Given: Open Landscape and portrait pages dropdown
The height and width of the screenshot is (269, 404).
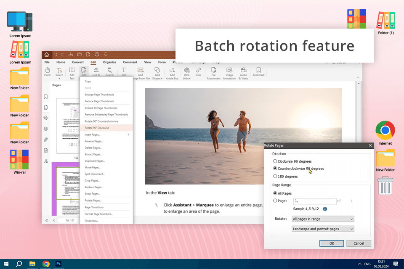Looking at the screenshot, I should (x=323, y=229).
